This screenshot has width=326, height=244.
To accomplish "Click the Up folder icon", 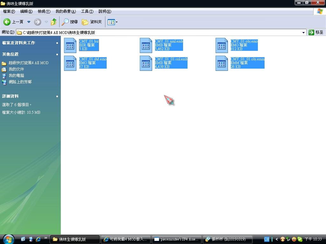I will tap(54, 22).
